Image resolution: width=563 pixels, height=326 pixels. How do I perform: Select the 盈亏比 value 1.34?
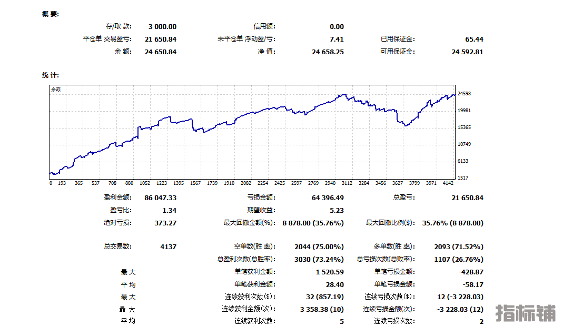[x=170, y=210]
